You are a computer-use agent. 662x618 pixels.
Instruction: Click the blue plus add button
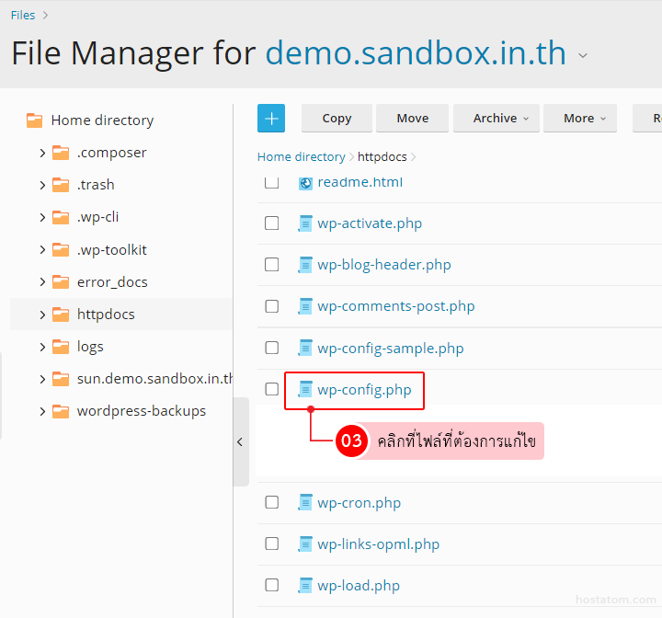(271, 119)
